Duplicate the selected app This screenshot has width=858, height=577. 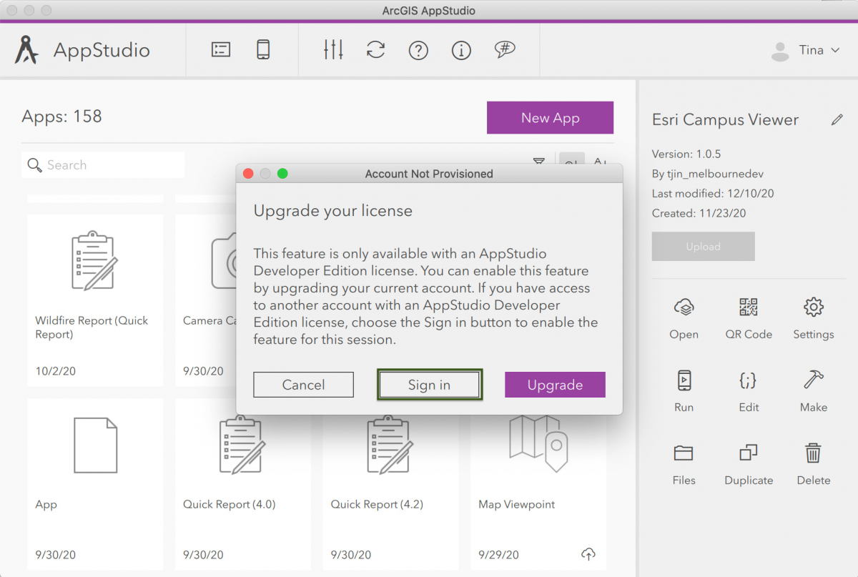click(x=749, y=453)
